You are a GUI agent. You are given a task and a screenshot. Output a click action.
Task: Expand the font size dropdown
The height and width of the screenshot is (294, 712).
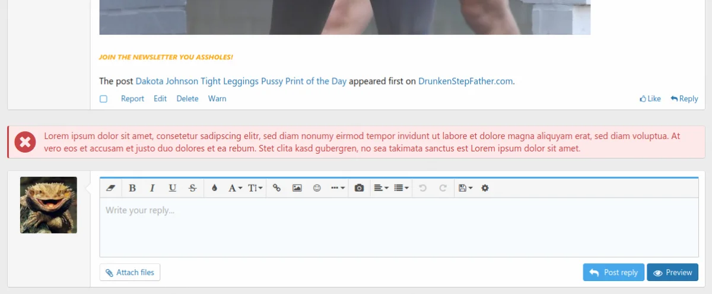(x=256, y=188)
